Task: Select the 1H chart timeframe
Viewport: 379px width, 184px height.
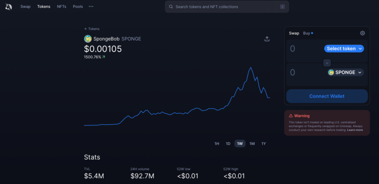Action: pos(217,143)
